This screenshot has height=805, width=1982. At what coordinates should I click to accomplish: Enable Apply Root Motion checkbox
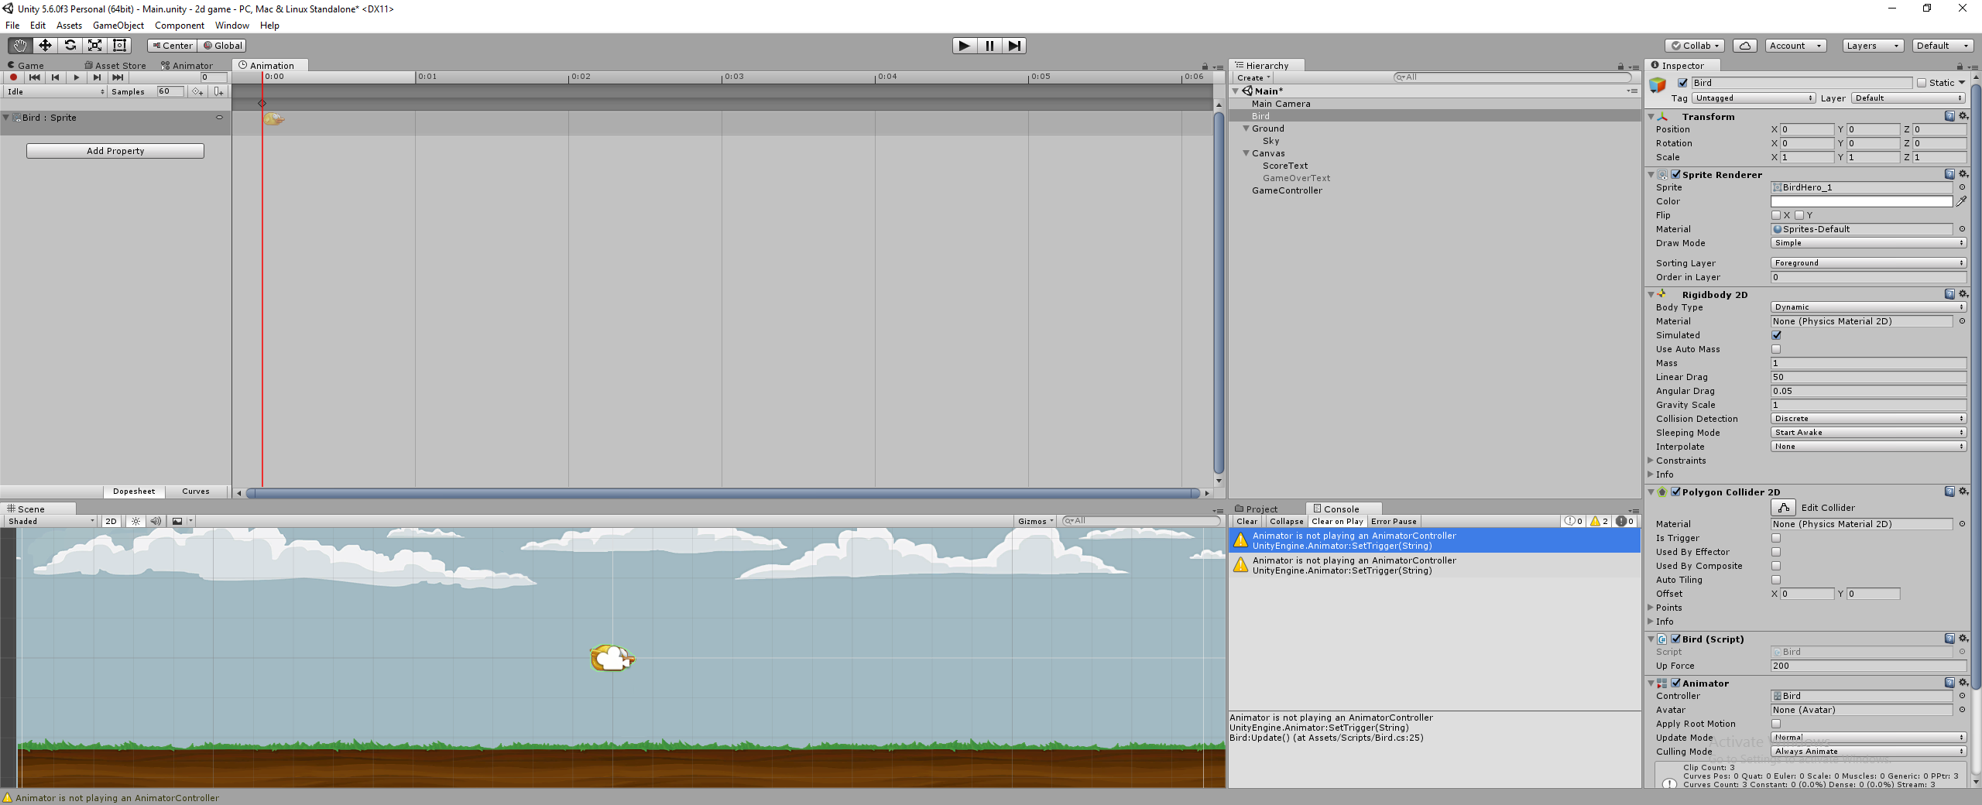(x=1776, y=724)
